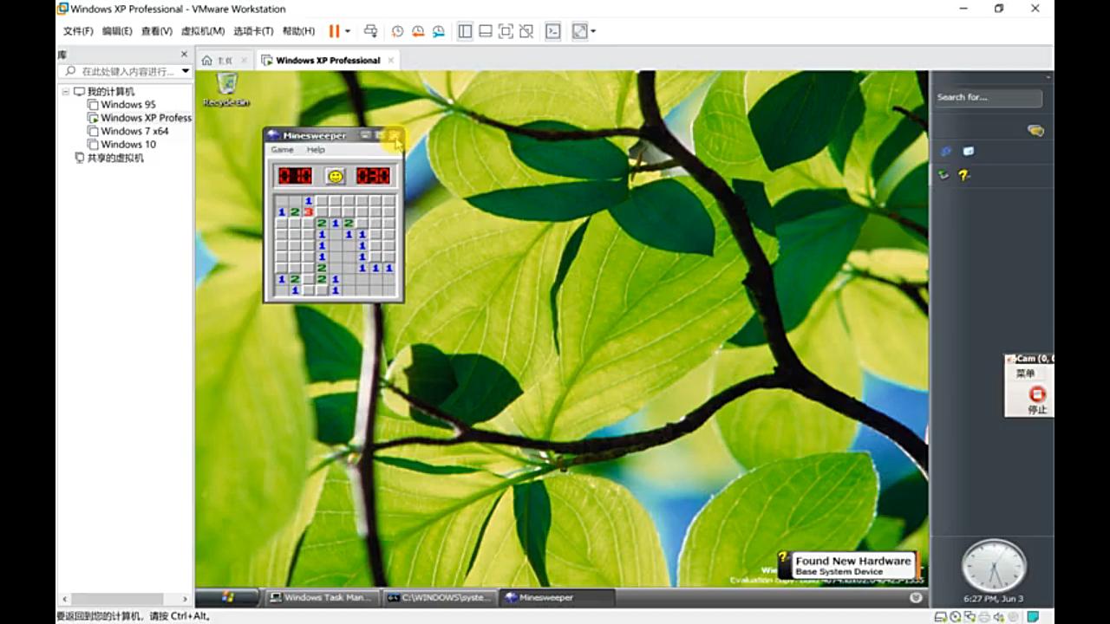Click the send Ctrl+Alt+Del toolbar icon
Screen dimensions: 1110x624
[x=370, y=31]
